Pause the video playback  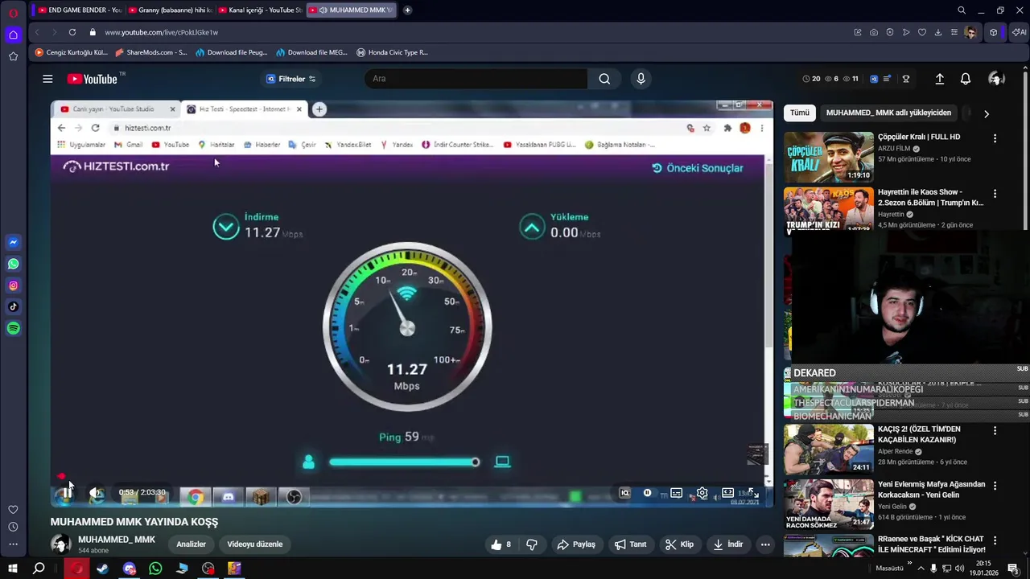(66, 493)
